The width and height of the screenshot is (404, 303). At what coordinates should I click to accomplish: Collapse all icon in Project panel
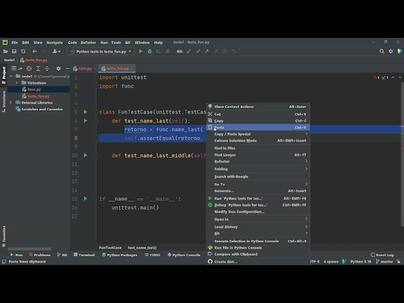coord(47,69)
